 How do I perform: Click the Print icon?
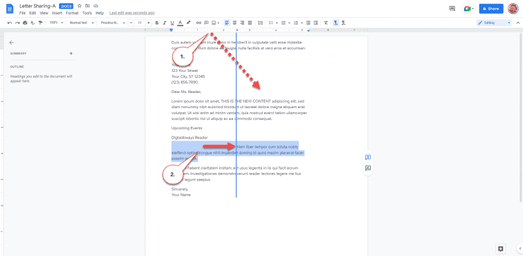24,22
